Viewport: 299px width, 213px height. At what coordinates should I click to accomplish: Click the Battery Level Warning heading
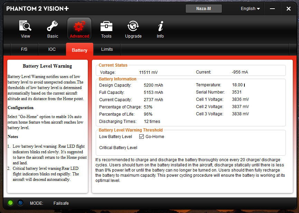(x=47, y=66)
